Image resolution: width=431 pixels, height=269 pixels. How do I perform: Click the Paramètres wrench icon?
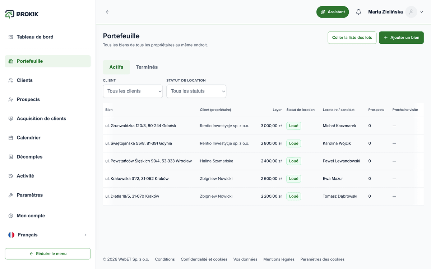(11, 195)
